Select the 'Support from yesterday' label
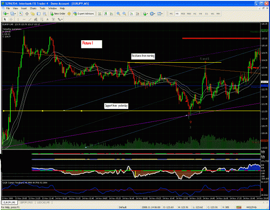 pyautogui.click(x=116, y=106)
